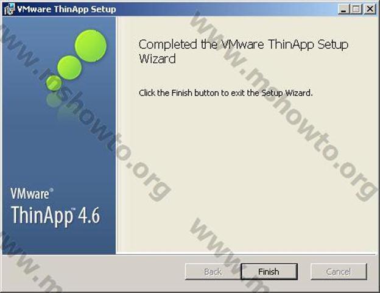380x293 pixels.
Task: Click the greyed-out maximize button
Action: (x=356, y=9)
